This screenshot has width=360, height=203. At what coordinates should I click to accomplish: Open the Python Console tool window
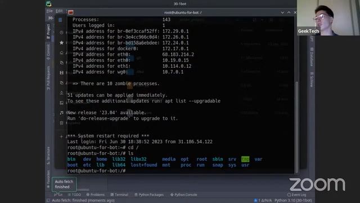click(184, 195)
